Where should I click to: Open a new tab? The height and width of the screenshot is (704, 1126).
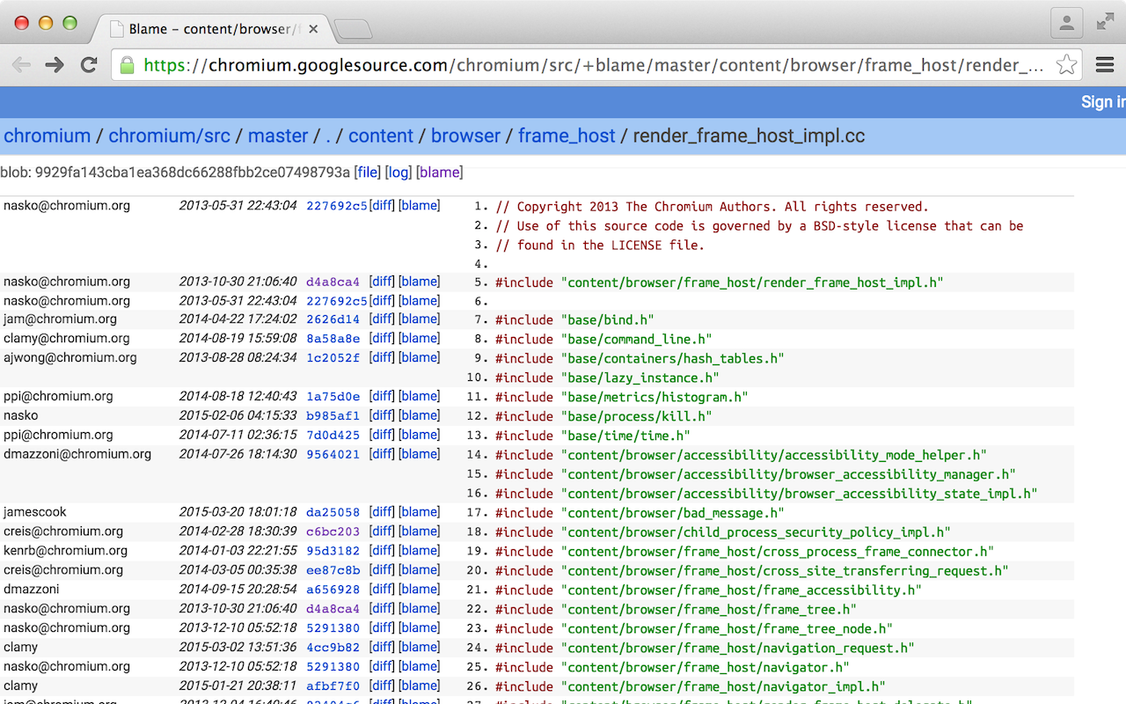[x=353, y=30]
